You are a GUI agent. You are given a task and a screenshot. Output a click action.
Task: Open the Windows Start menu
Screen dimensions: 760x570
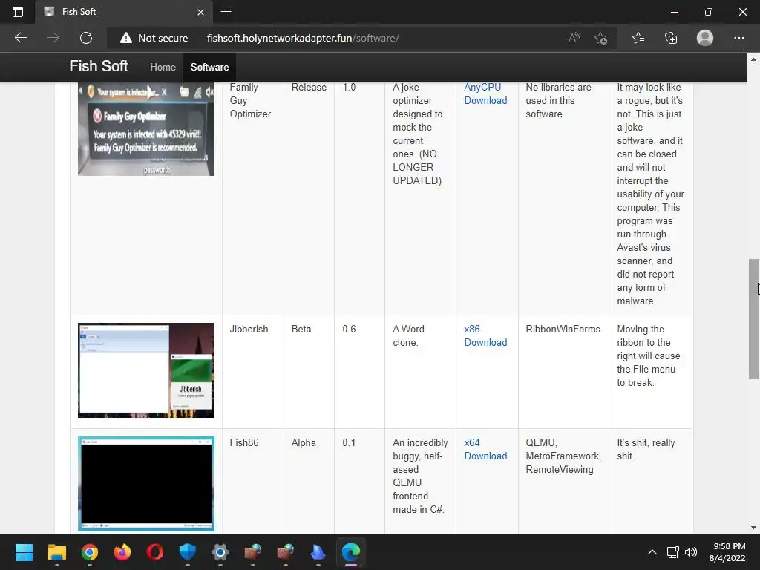pyautogui.click(x=24, y=552)
